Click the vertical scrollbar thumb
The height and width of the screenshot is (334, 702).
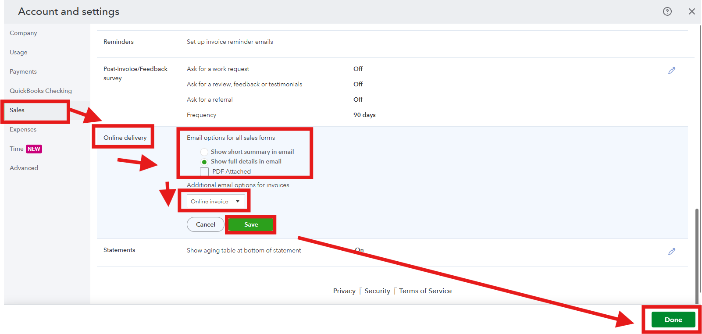click(x=697, y=256)
